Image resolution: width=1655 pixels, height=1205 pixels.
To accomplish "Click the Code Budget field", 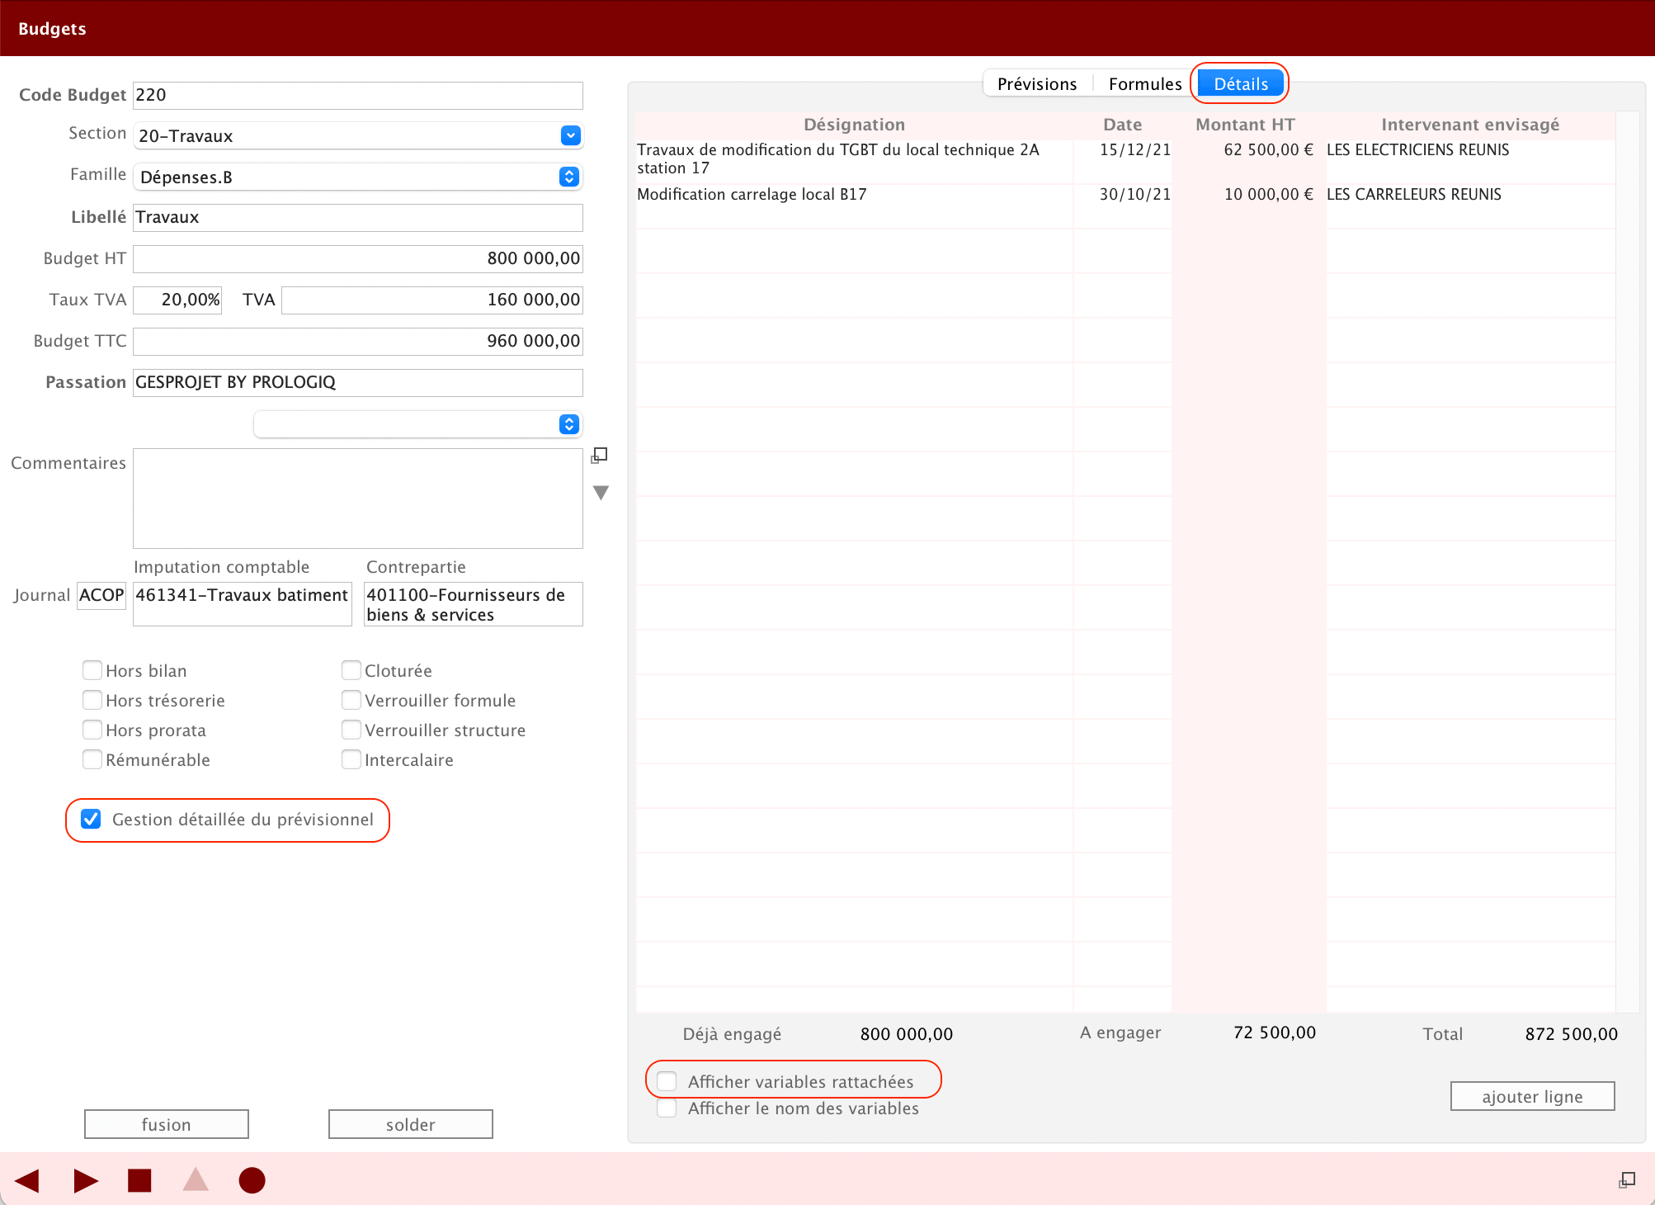I will (358, 95).
